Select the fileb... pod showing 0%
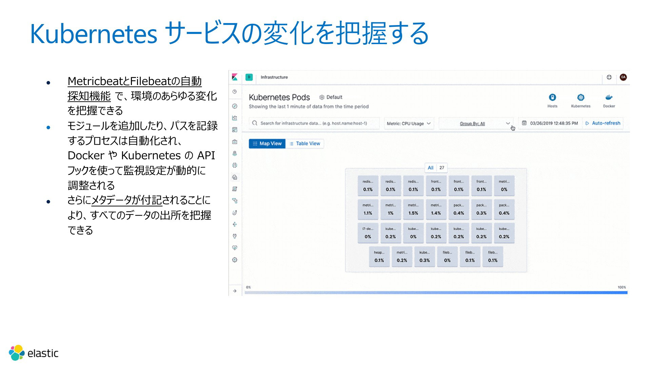Viewport: 651px width, 366px height. click(447, 257)
